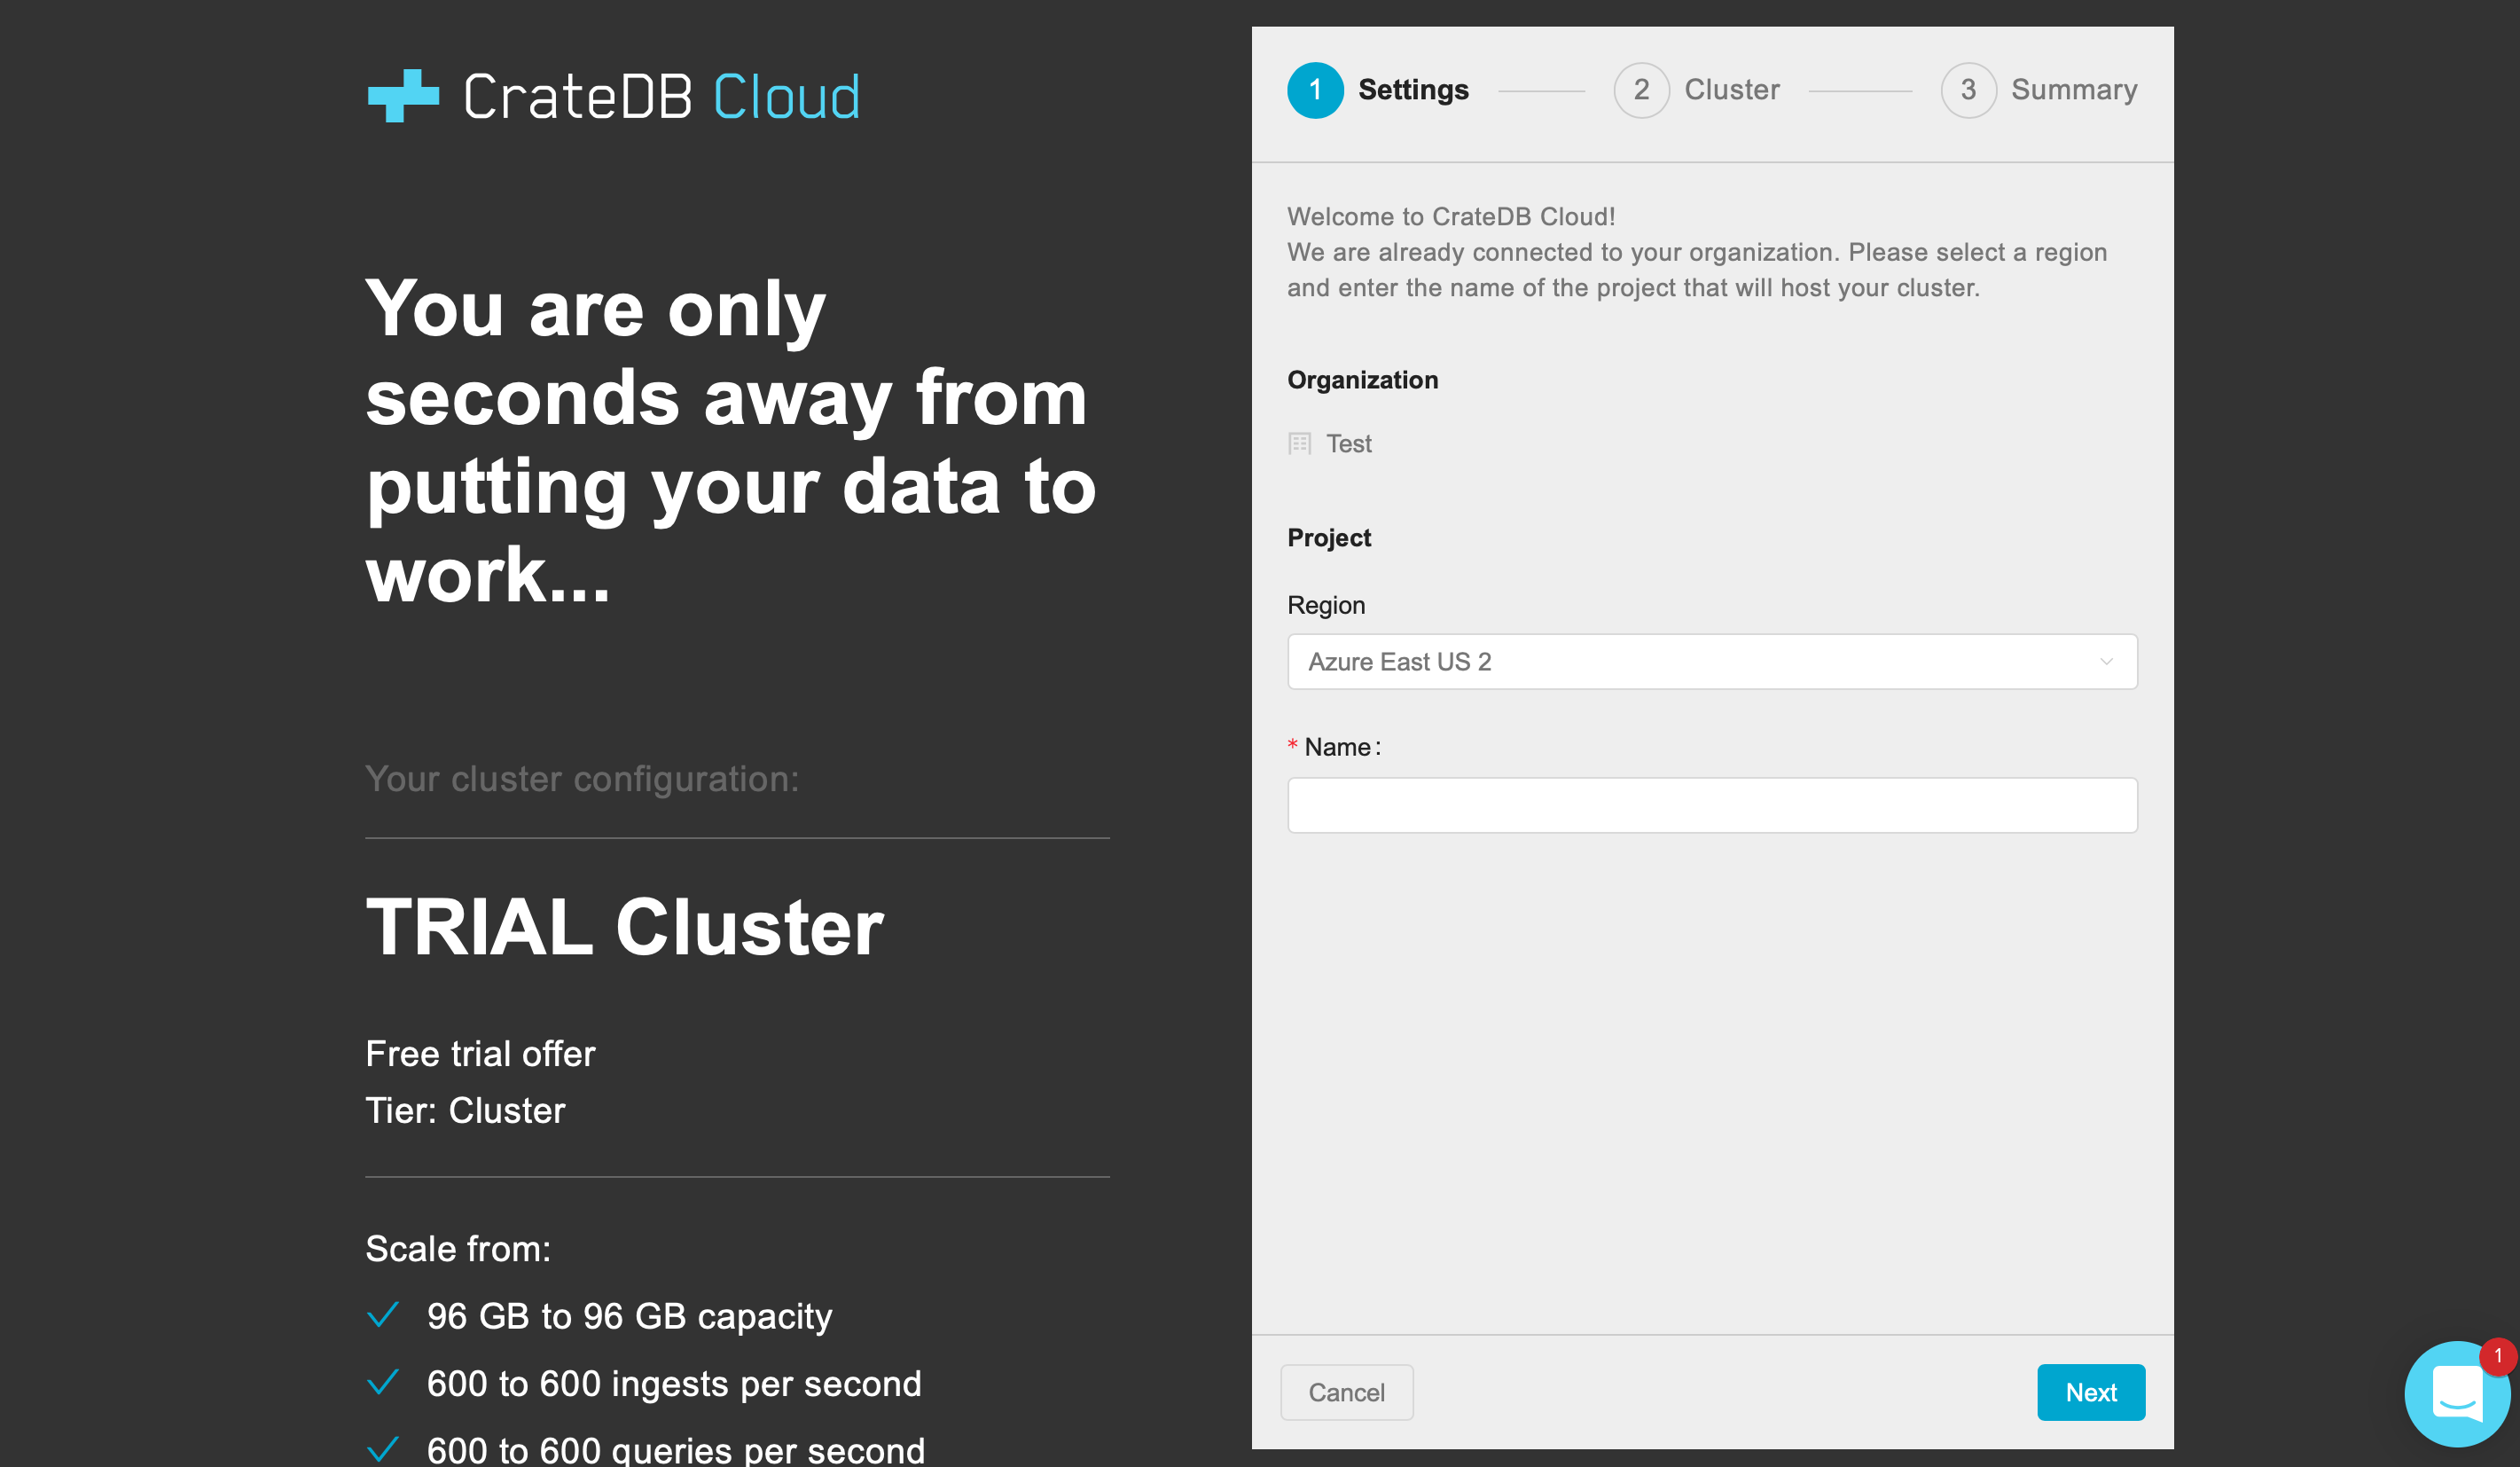Click the step 2 circle icon
This screenshot has width=2520, height=1467.
[x=1641, y=90]
